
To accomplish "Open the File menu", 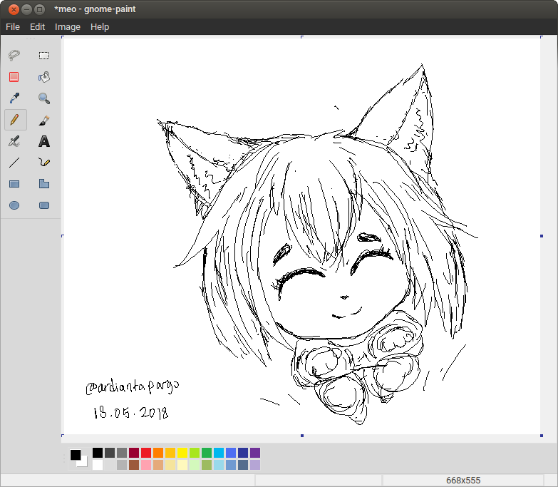I will coord(13,26).
